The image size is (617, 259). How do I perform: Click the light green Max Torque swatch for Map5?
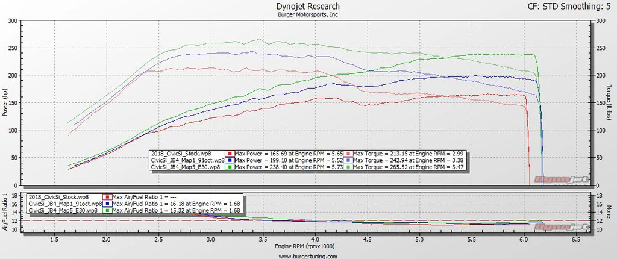click(x=348, y=167)
